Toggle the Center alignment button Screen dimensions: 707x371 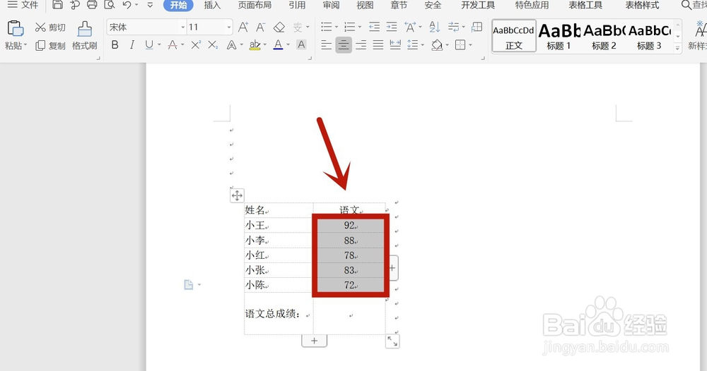pyautogui.click(x=344, y=44)
